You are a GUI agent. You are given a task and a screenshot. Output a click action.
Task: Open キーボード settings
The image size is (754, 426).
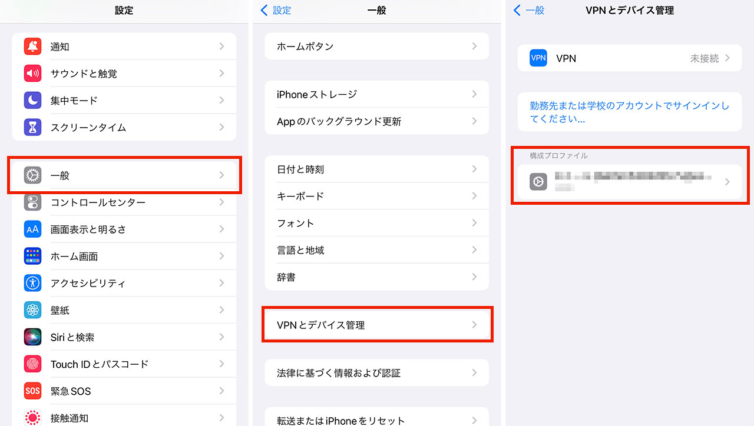coord(377,196)
